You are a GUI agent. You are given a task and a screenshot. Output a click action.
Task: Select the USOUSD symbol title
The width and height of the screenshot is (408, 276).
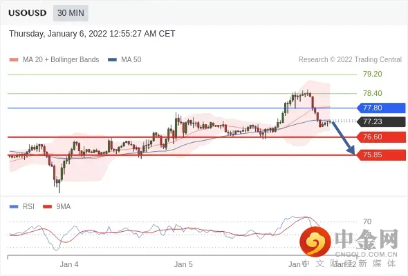[28, 13]
